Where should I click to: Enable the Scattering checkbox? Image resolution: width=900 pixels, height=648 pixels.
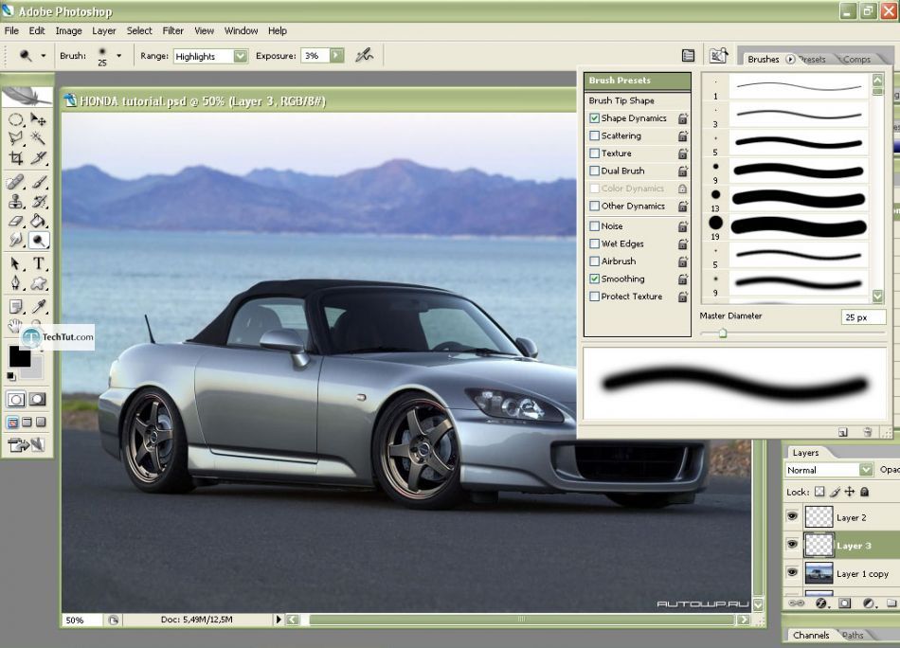594,136
